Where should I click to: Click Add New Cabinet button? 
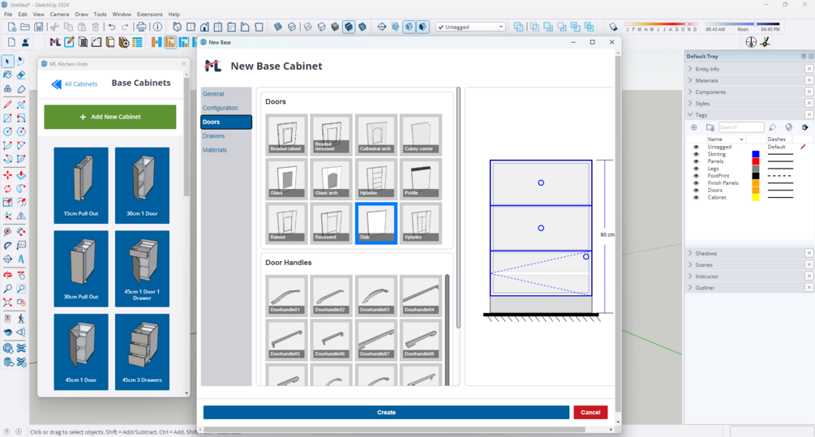[110, 117]
